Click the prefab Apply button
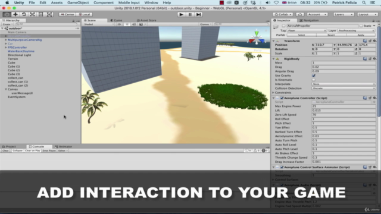 click(361, 35)
